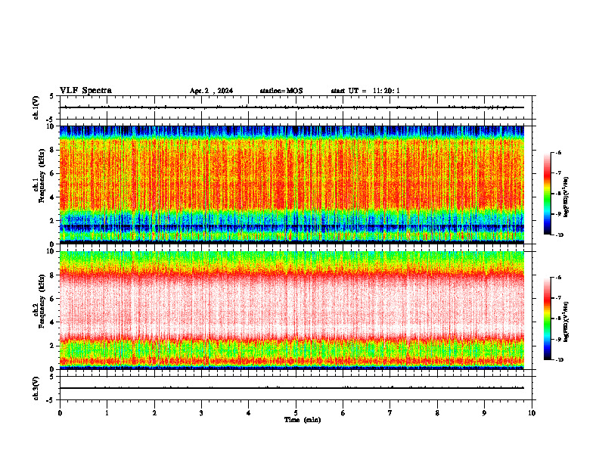Click the "-6" label on ch.1 colorbar
The image size is (599, 463).
click(558, 152)
